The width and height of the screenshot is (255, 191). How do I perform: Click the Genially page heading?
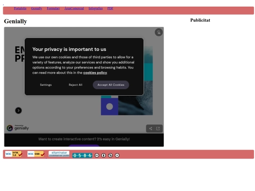click(16, 21)
